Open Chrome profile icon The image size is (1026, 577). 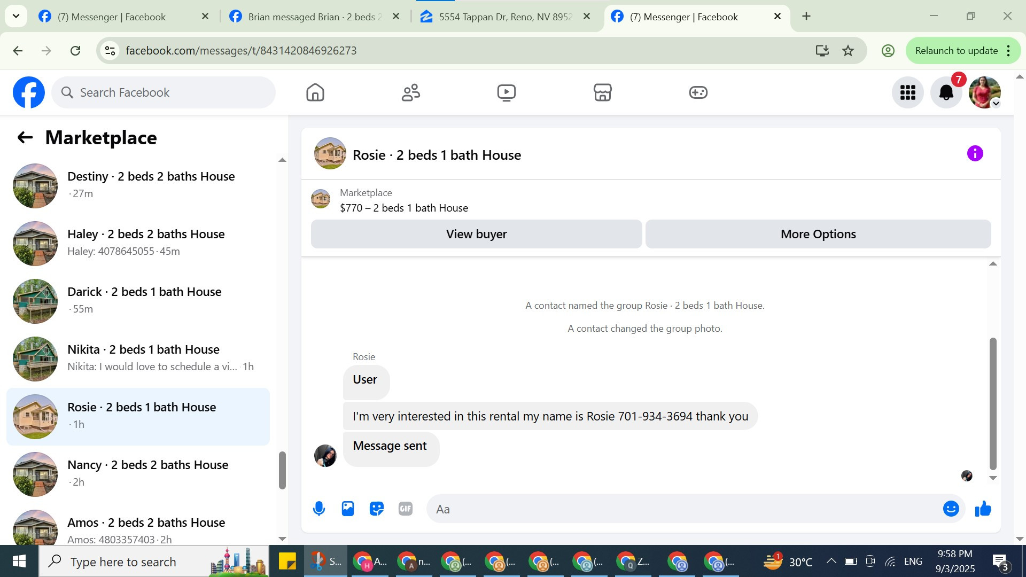point(888,51)
